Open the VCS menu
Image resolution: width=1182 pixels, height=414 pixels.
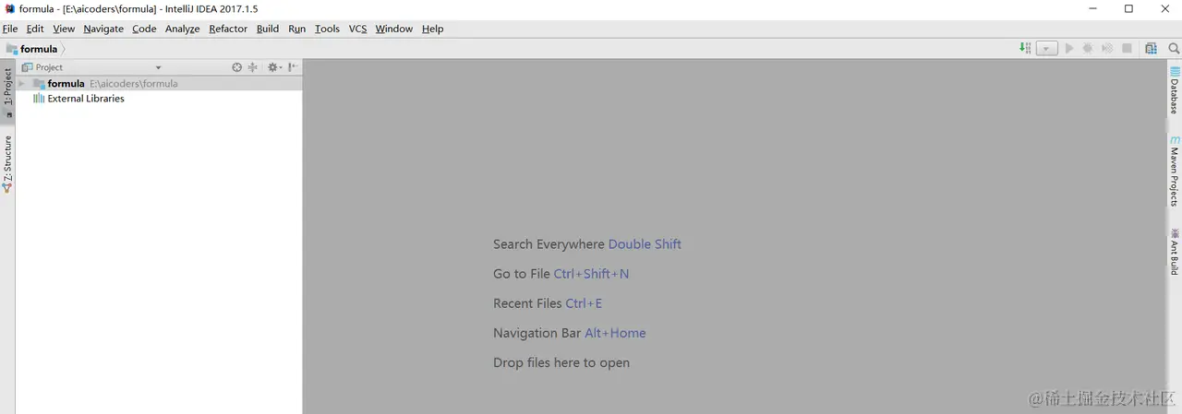[357, 29]
